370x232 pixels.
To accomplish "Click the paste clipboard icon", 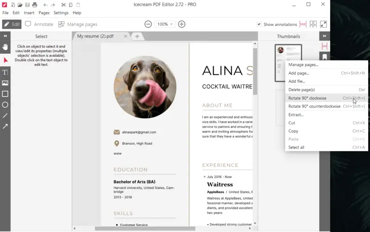I will 78,5.
